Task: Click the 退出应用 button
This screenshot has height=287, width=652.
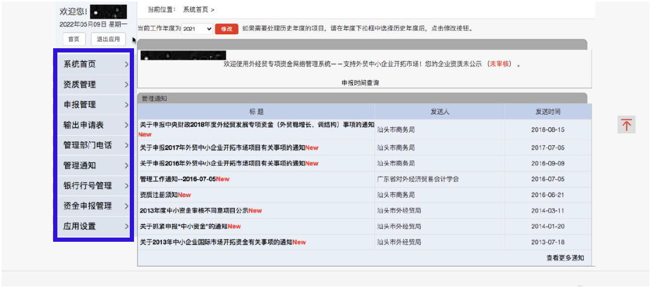Action: pos(108,39)
